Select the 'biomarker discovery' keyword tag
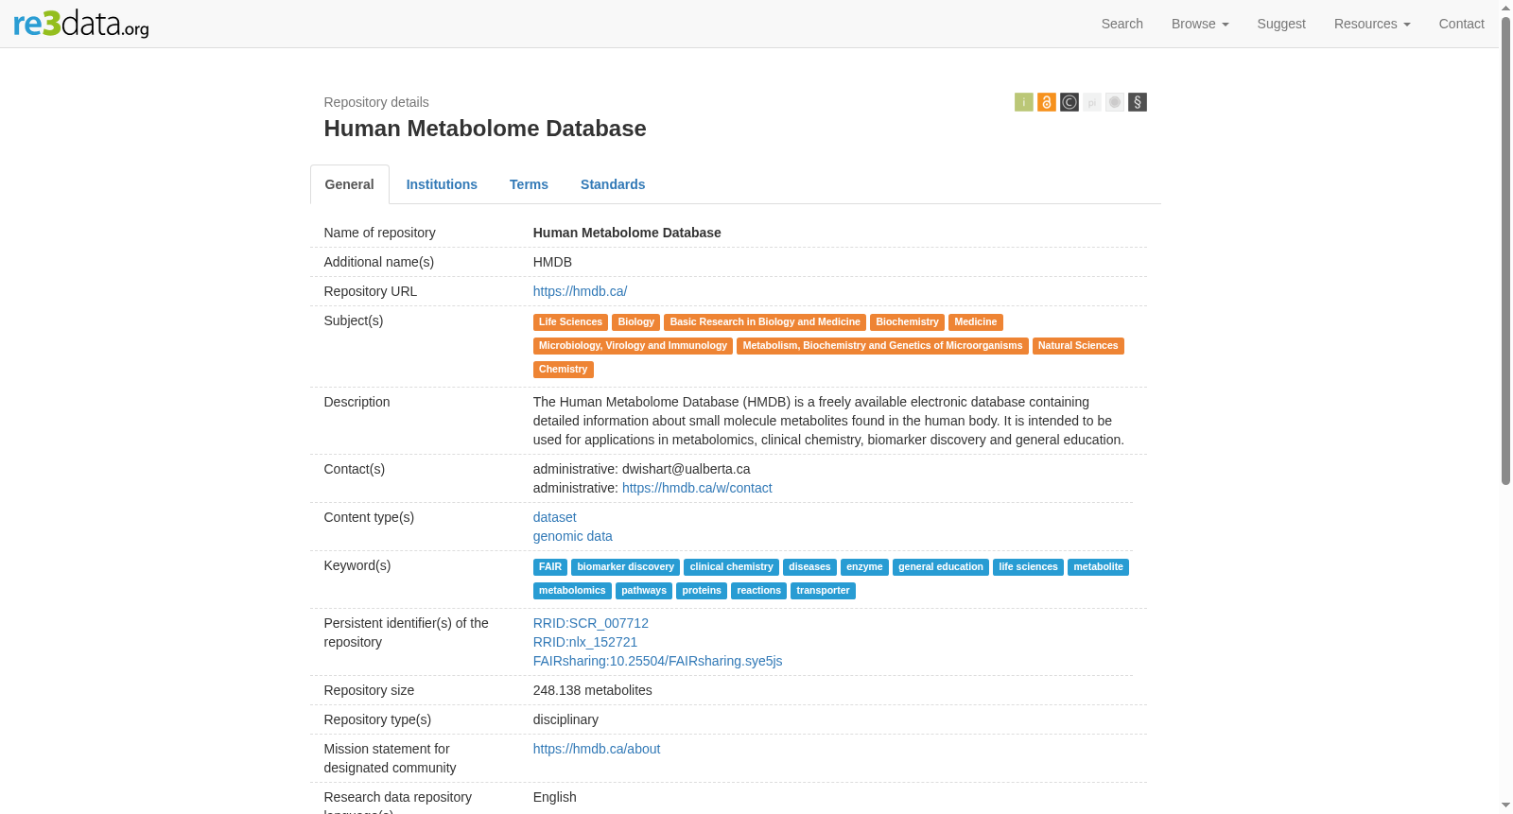1513x814 pixels. tap(625, 567)
